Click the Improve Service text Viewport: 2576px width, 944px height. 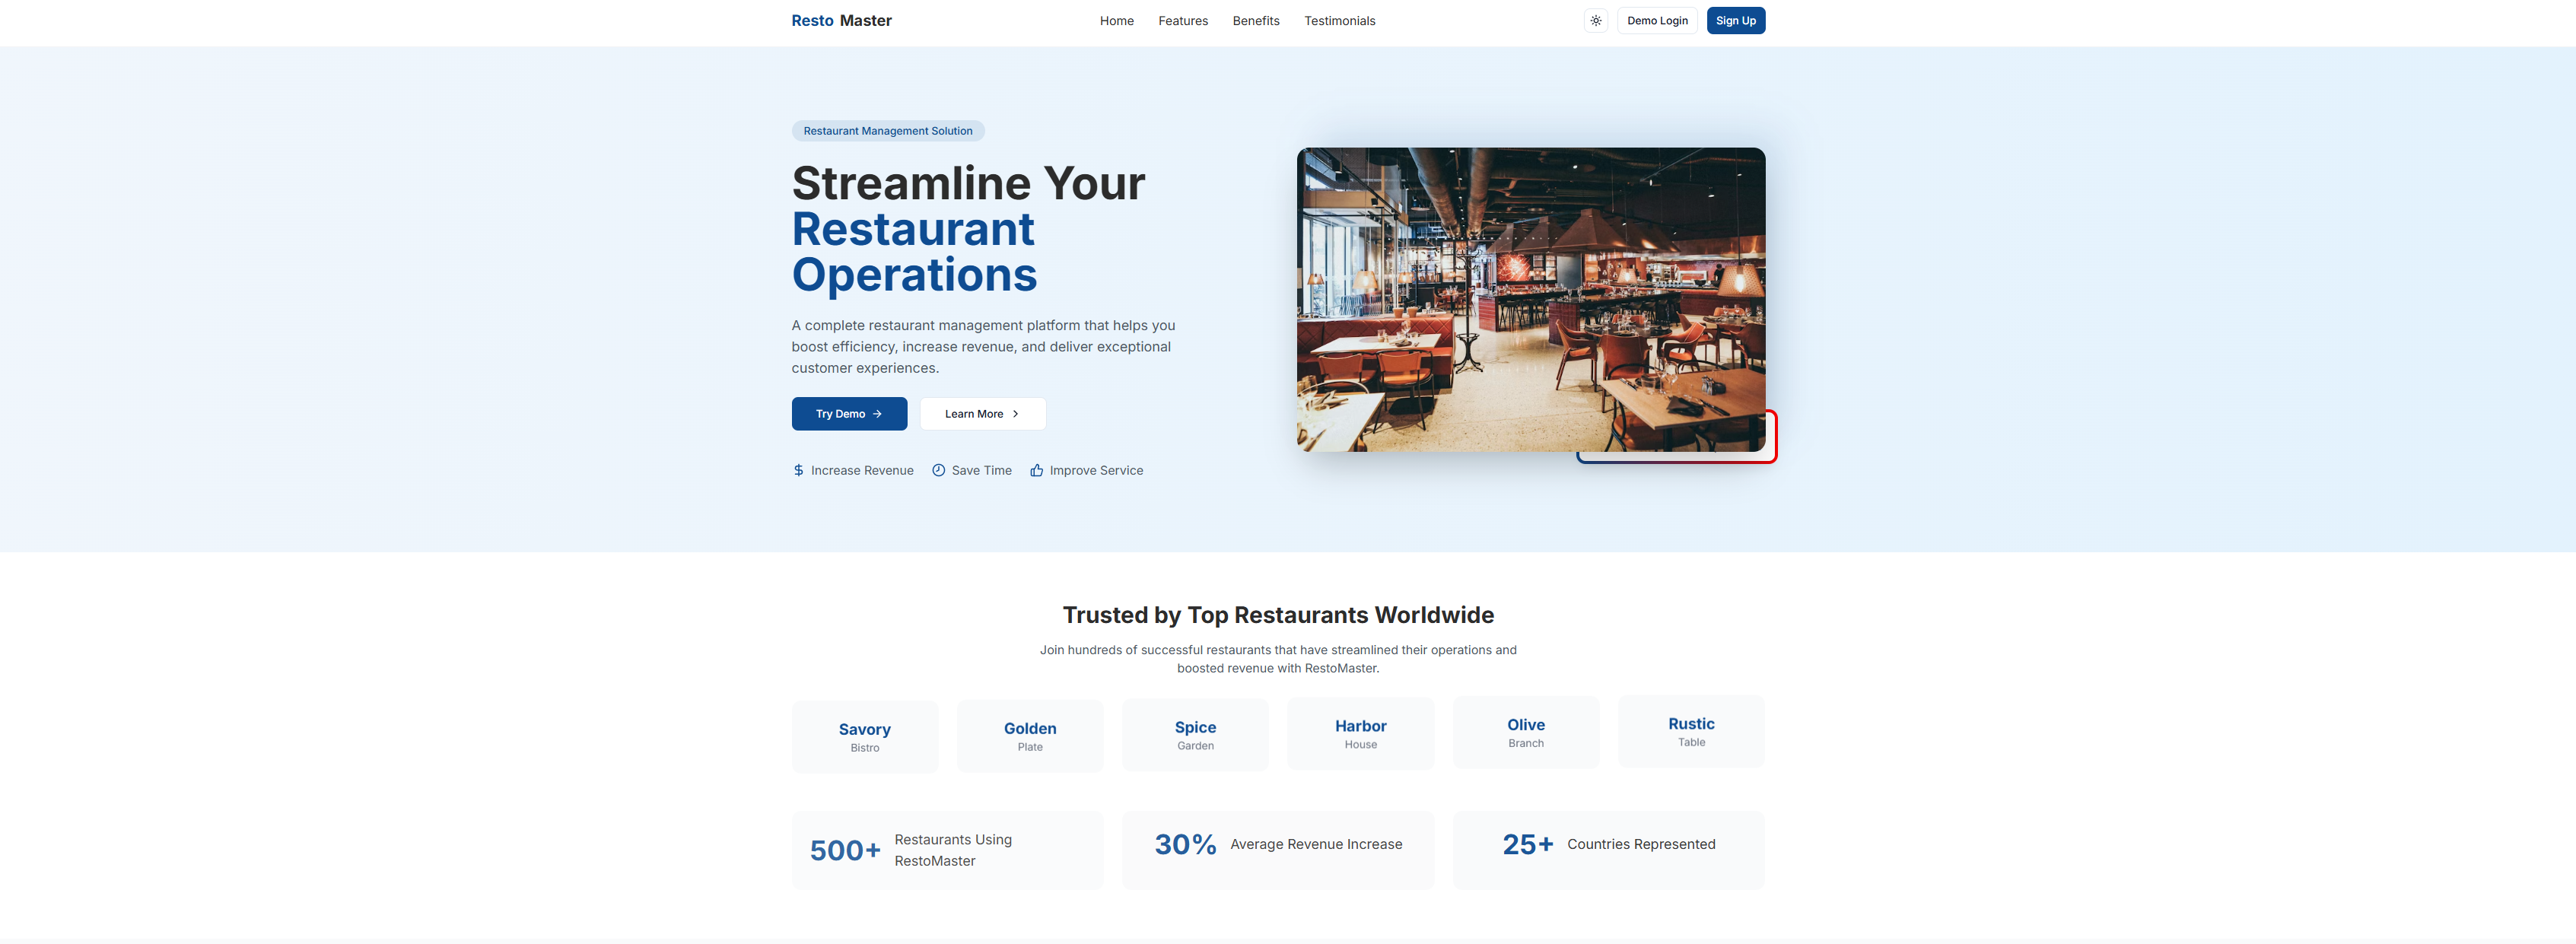coord(1096,471)
